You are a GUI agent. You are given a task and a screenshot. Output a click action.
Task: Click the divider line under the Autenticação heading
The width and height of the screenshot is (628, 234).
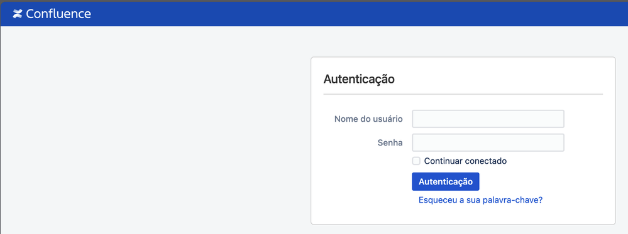pyautogui.click(x=463, y=94)
